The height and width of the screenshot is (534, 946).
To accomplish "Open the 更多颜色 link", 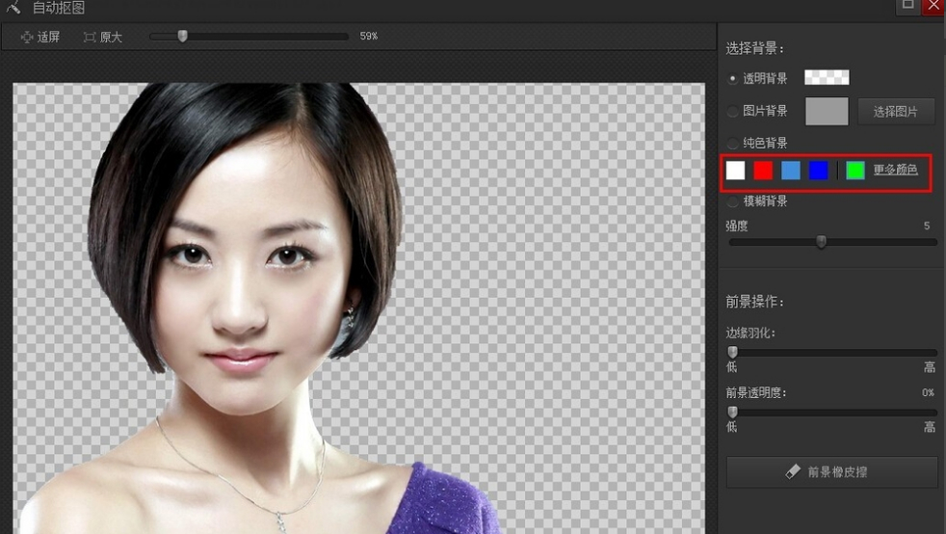I will pyautogui.click(x=895, y=170).
